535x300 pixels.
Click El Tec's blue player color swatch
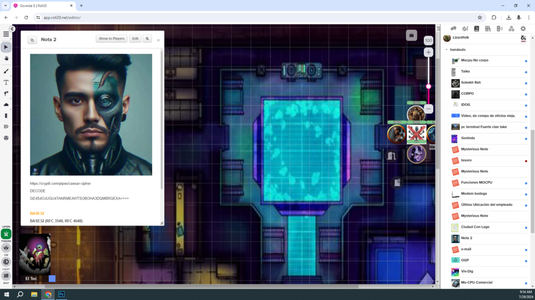click(52, 279)
